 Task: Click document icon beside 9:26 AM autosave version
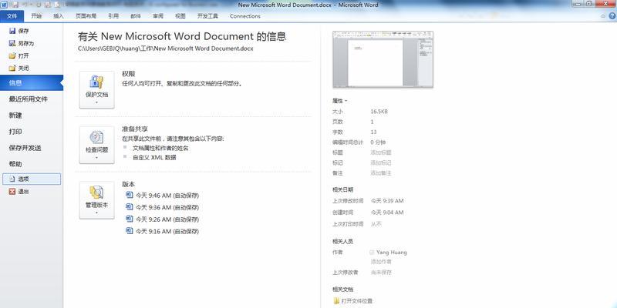[x=129, y=219]
